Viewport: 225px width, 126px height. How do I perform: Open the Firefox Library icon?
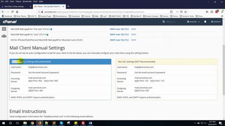(207, 12)
